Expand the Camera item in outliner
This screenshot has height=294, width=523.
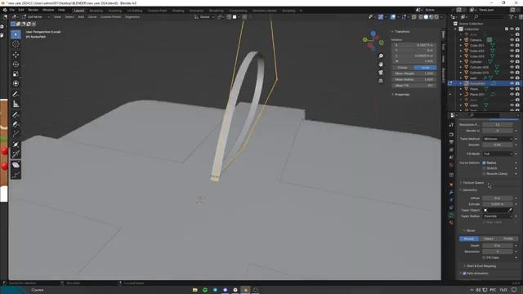tap(461, 40)
